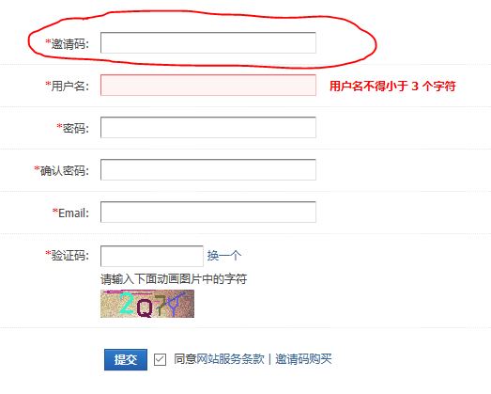Viewport: 491px width, 394px height.
Task: Select the 确认密码 confirm password field
Action: pyautogui.click(x=208, y=169)
